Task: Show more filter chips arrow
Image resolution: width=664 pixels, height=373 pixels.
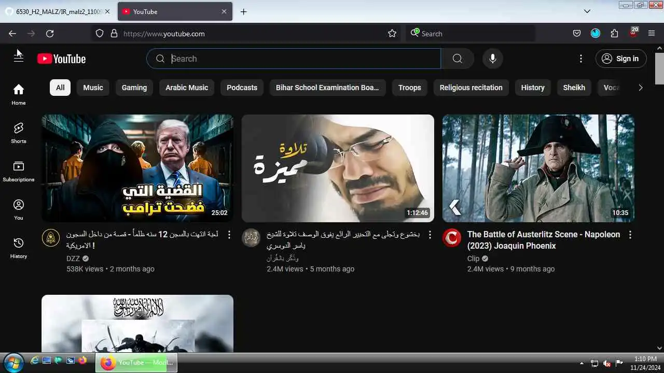Action: [x=640, y=88]
